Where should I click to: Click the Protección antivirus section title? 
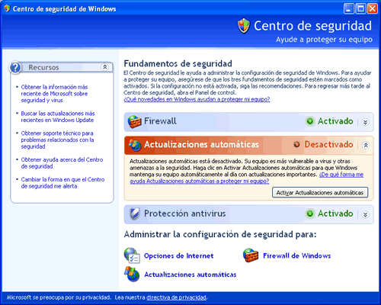(x=185, y=213)
